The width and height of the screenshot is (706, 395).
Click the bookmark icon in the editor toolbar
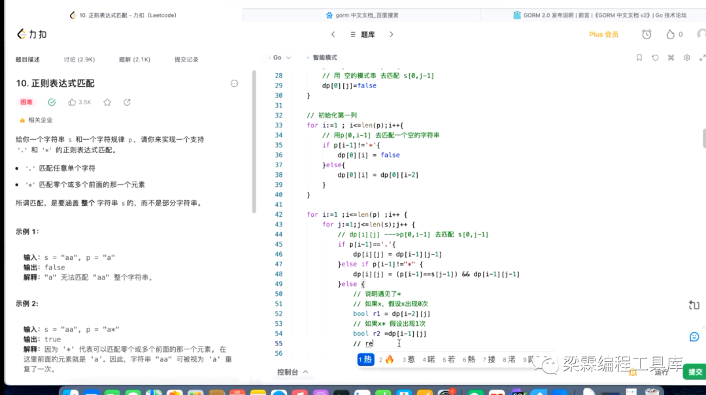(x=639, y=57)
